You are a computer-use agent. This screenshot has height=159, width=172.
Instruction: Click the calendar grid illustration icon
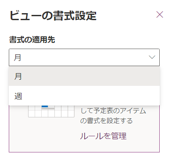[51, 111]
